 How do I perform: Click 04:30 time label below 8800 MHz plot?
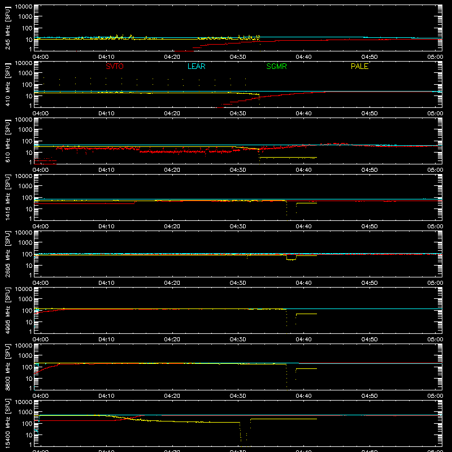(238, 396)
